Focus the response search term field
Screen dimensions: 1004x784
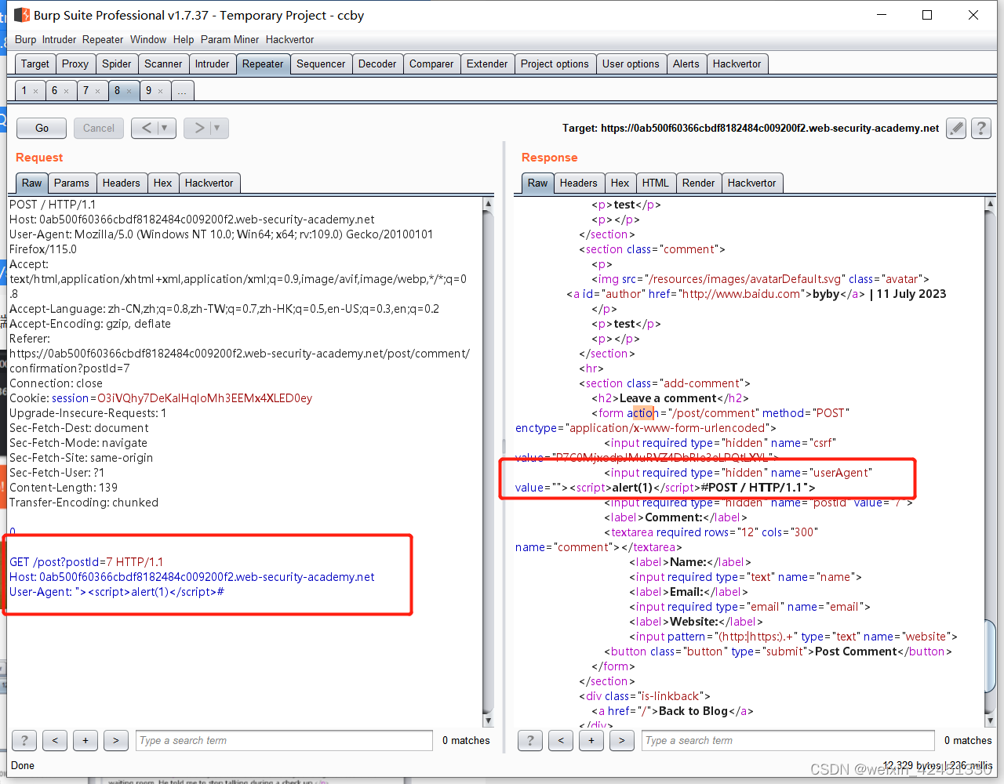point(788,740)
